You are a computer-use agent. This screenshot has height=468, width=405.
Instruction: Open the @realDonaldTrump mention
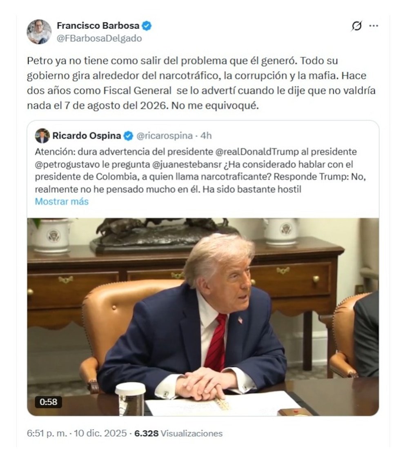(257, 152)
